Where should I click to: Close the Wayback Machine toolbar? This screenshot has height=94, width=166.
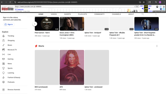pyautogui.click(x=164, y=7)
